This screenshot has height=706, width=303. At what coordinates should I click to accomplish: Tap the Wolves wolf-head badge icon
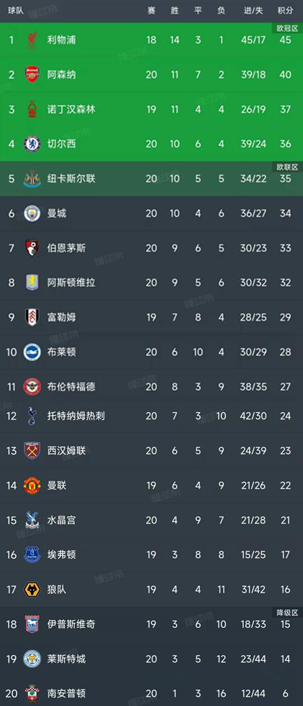(x=32, y=590)
